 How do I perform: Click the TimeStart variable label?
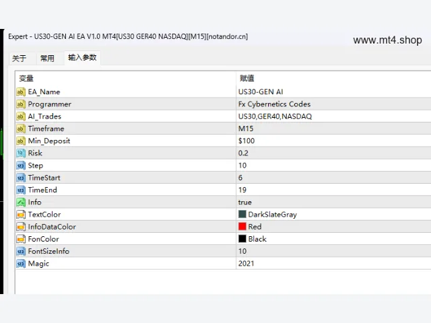click(x=44, y=178)
